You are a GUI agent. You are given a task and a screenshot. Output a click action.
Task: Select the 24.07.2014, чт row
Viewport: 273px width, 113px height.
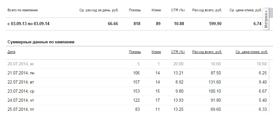(137, 100)
